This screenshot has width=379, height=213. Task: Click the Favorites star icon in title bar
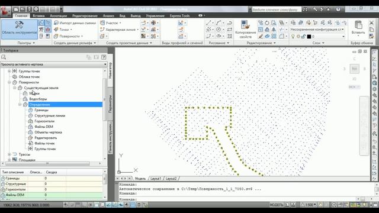pyautogui.click(x=328, y=9)
